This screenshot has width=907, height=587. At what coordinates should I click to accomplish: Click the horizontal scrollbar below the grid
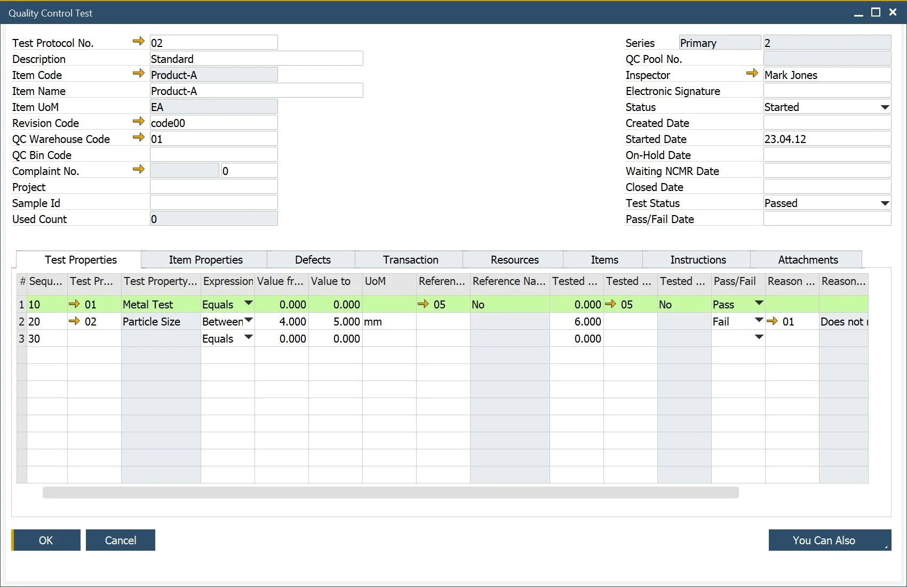[x=391, y=492]
